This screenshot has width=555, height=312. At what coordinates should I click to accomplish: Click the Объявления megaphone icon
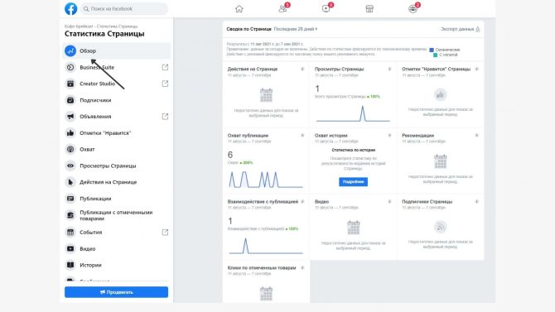pyautogui.click(x=70, y=117)
